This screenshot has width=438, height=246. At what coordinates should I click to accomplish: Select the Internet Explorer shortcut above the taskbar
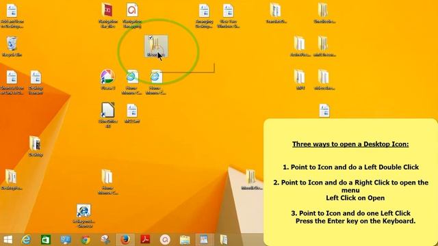pyautogui.click(x=83, y=216)
